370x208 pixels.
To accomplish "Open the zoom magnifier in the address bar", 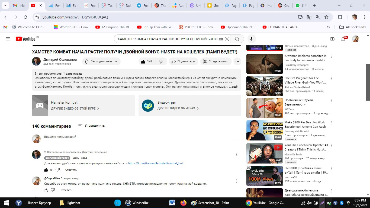I will click(x=318, y=17).
